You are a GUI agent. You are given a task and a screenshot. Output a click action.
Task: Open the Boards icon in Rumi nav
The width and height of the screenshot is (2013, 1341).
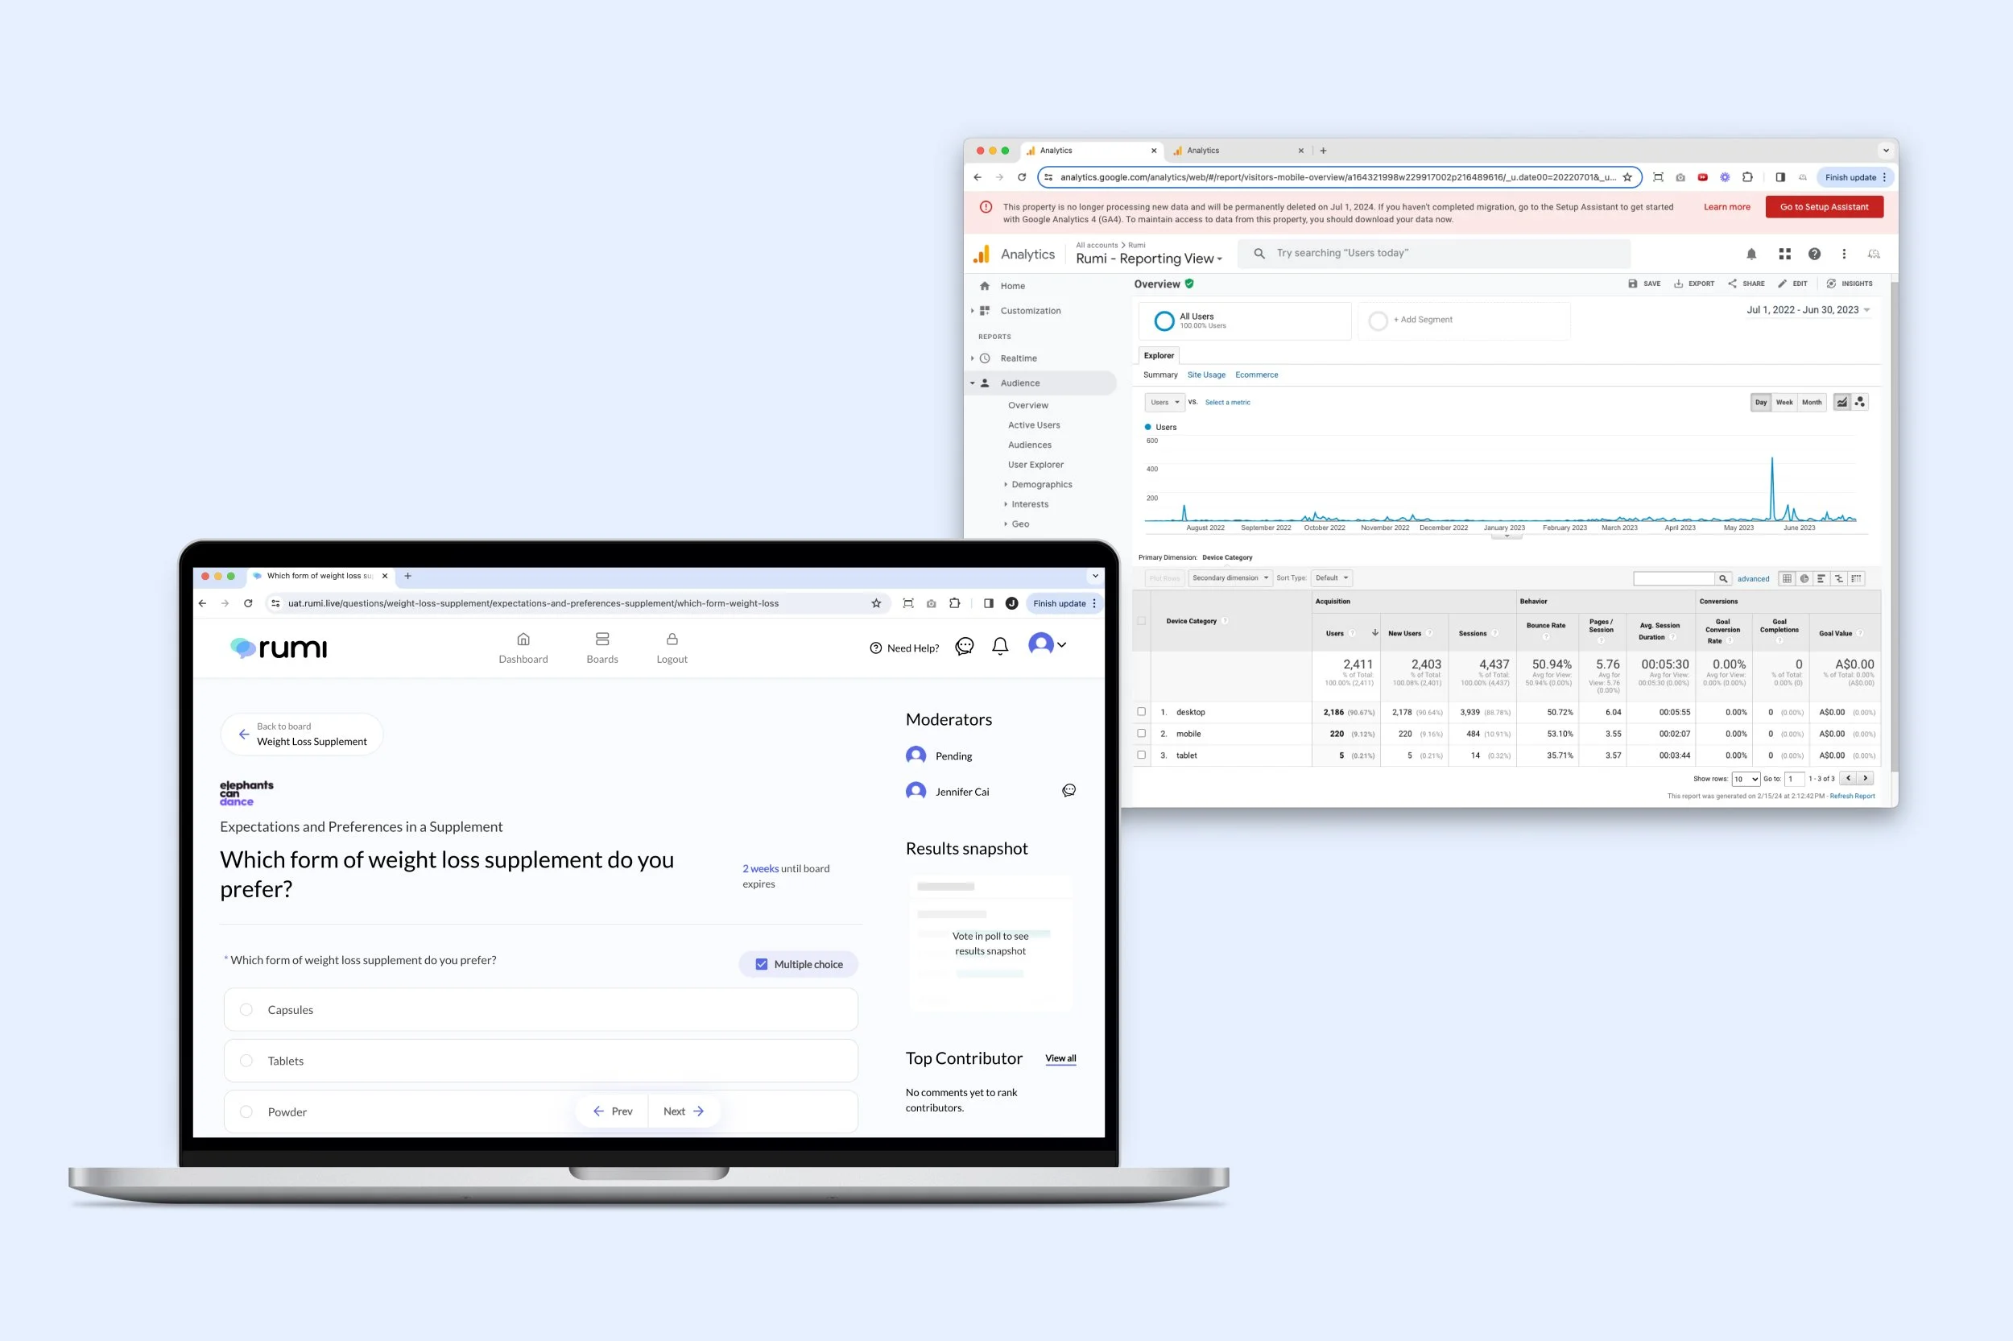(601, 639)
